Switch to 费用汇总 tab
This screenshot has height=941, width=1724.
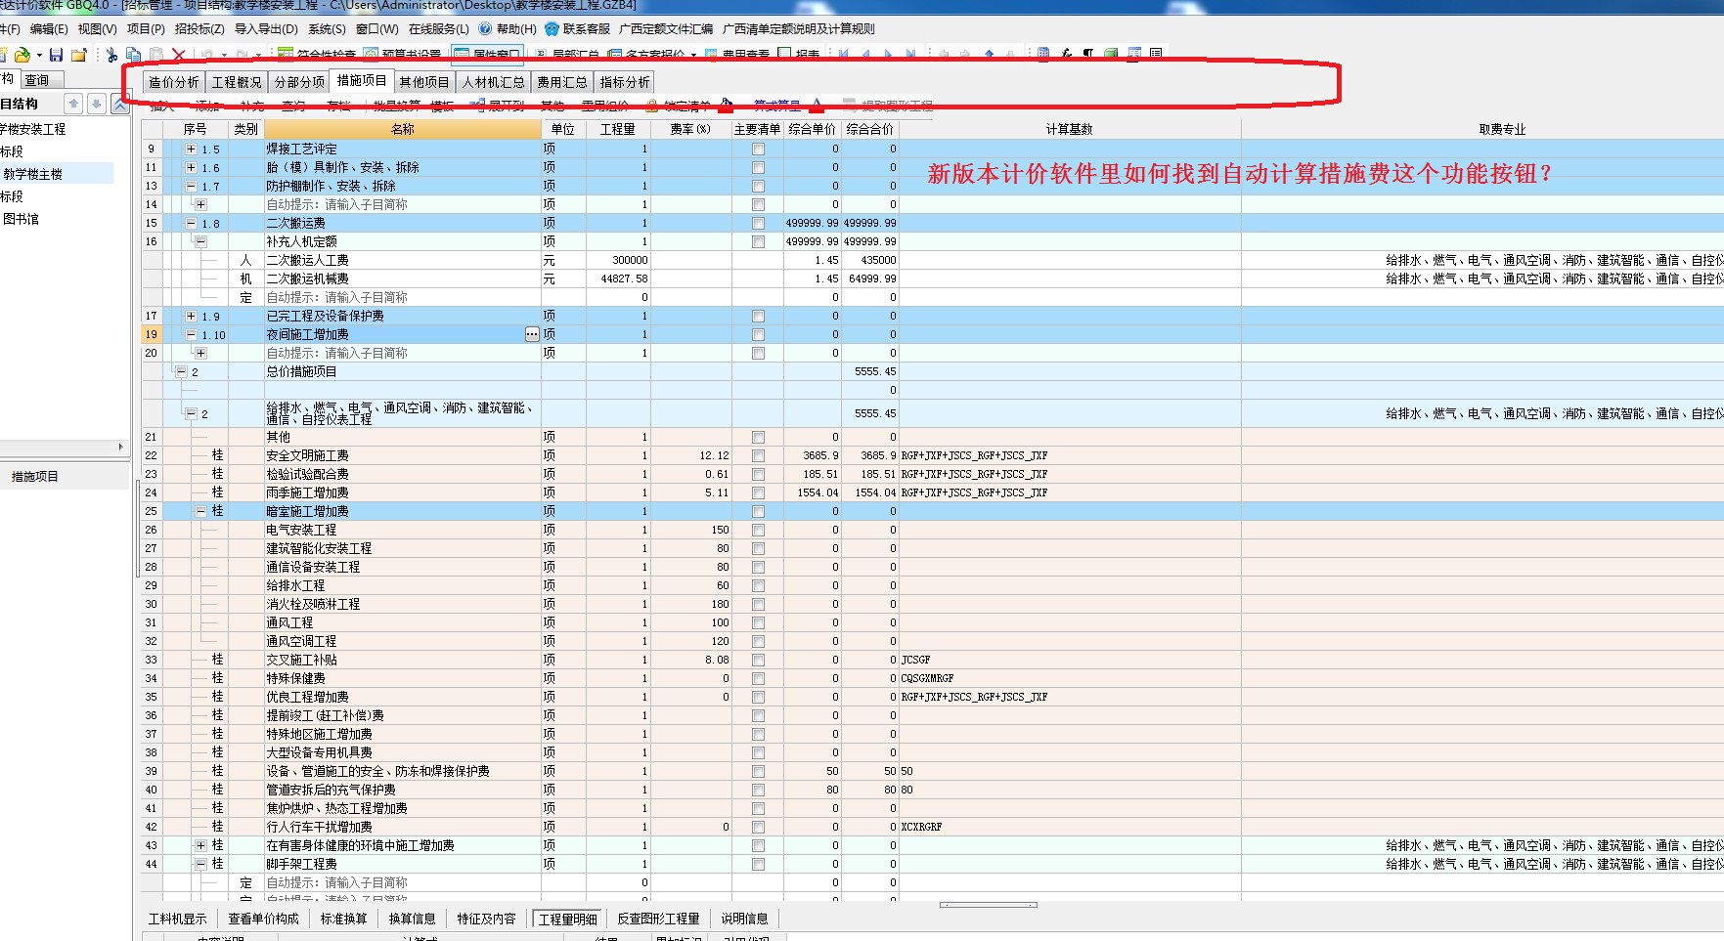[x=562, y=82]
